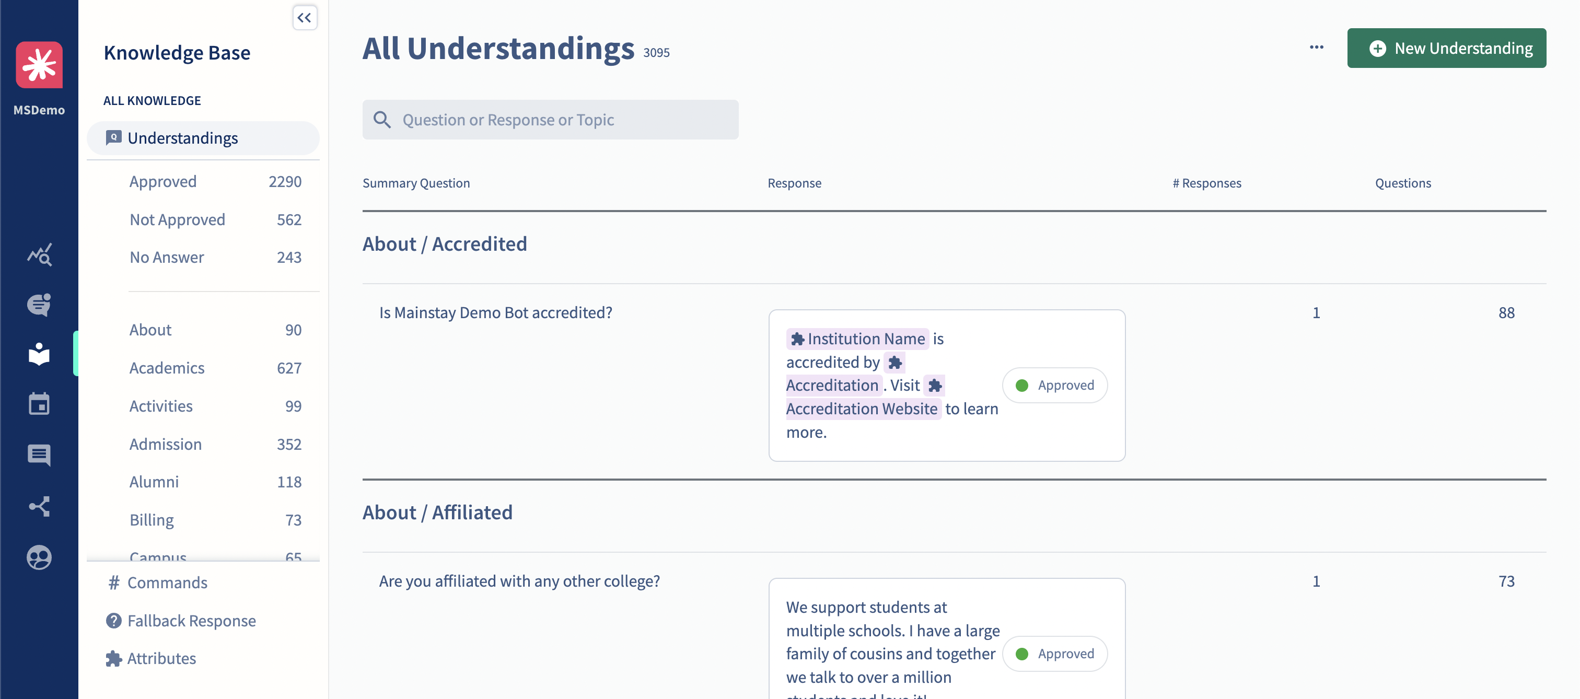Collapse the Knowledge Base side panel

pyautogui.click(x=304, y=18)
